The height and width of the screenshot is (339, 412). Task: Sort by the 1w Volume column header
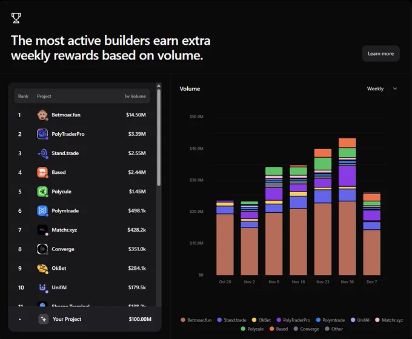click(135, 96)
